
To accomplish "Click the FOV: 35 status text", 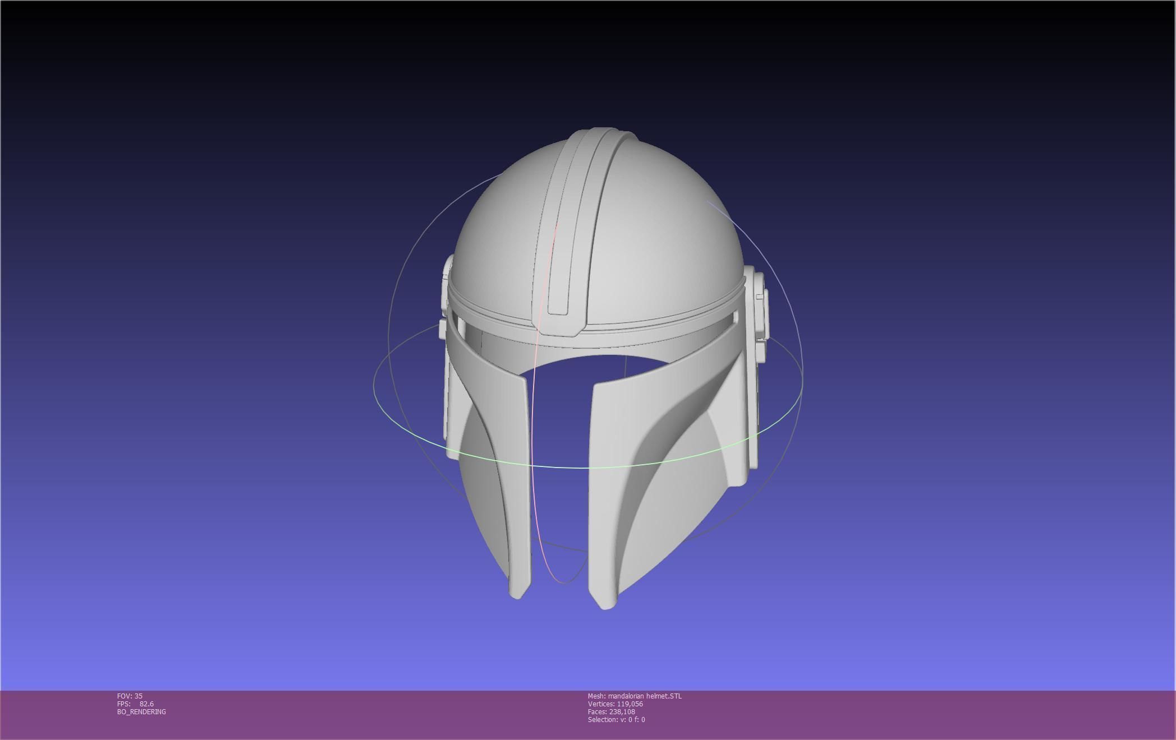I will tap(130, 696).
